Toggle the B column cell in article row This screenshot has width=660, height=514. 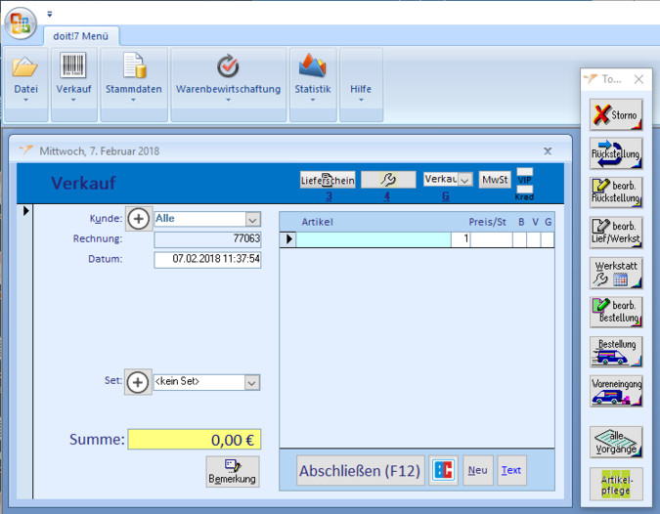tap(519, 239)
